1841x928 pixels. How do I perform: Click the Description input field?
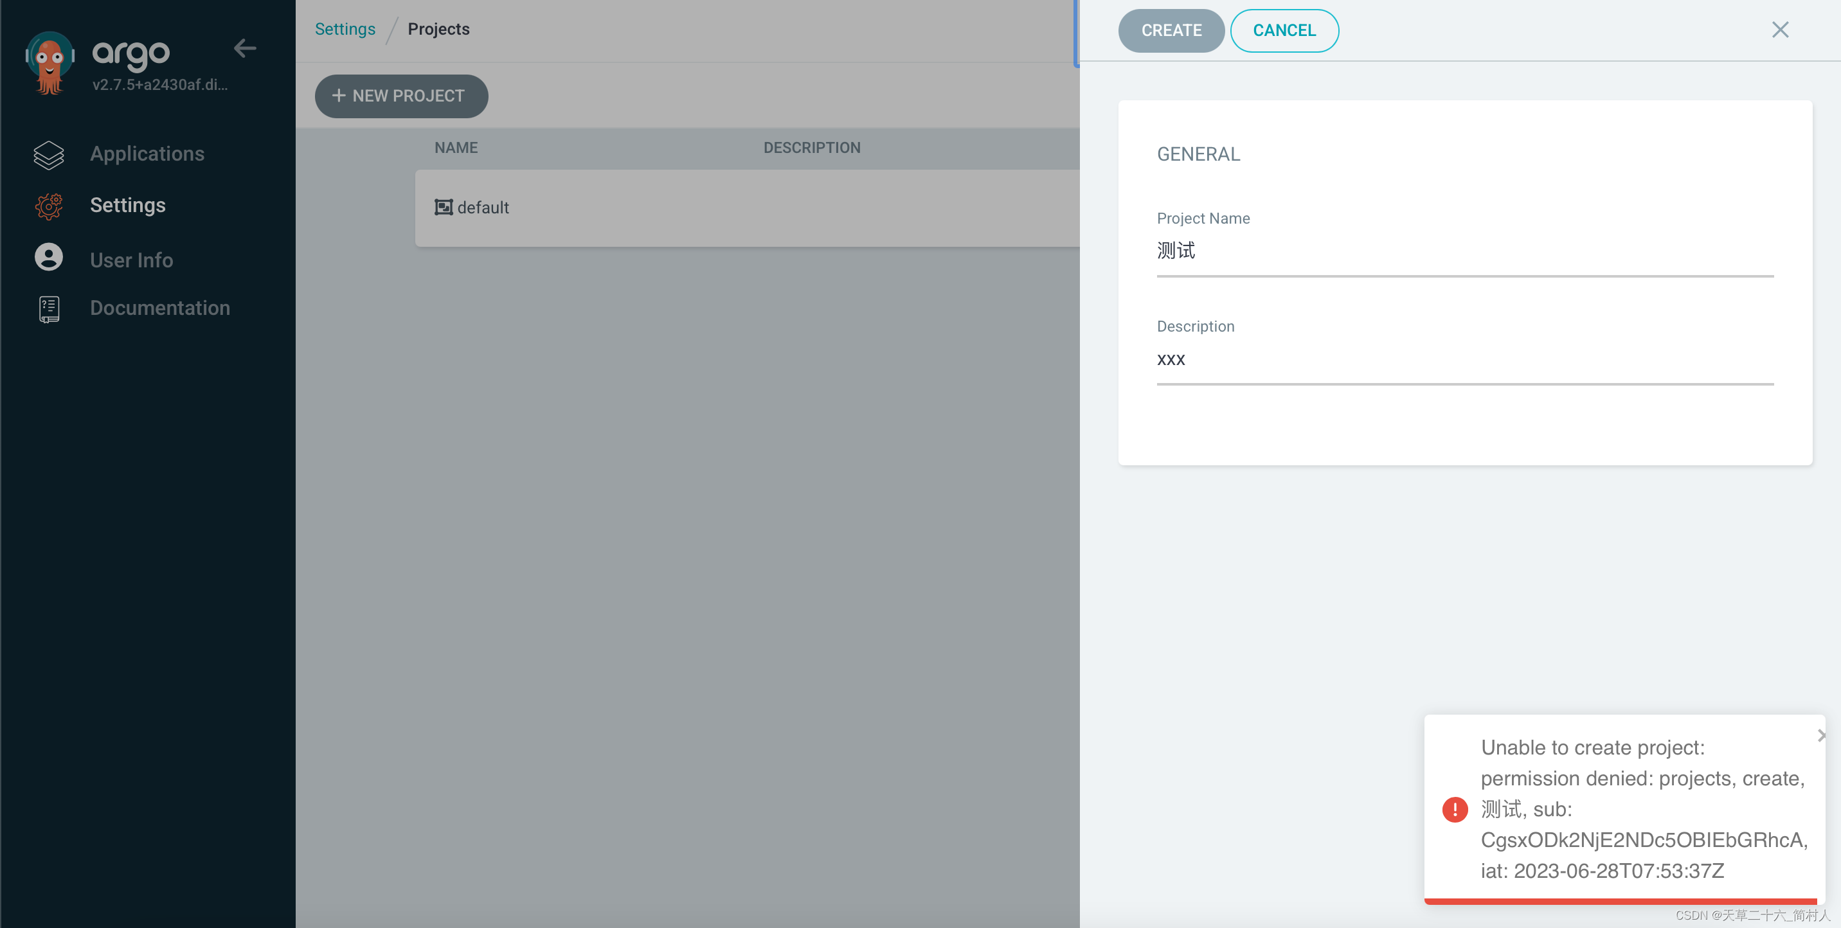[x=1464, y=359]
